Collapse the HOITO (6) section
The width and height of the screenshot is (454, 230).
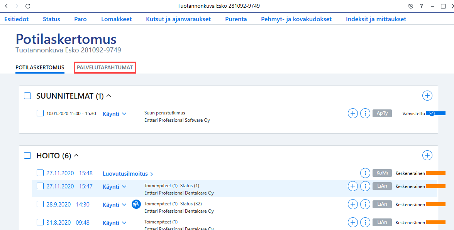(x=76, y=156)
